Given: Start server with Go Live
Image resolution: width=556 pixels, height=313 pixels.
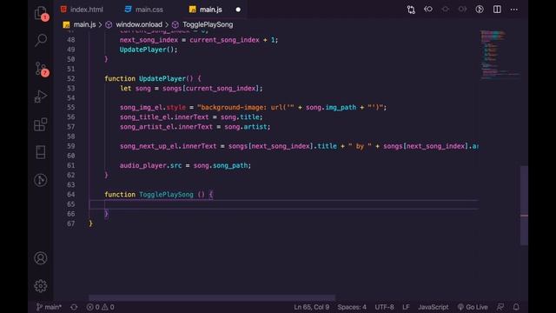Looking at the screenshot, I should click(473, 307).
